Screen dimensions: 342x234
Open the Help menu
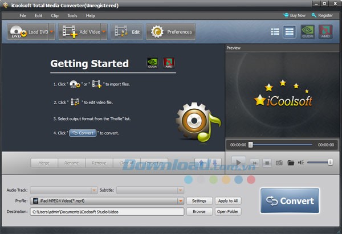[90, 16]
